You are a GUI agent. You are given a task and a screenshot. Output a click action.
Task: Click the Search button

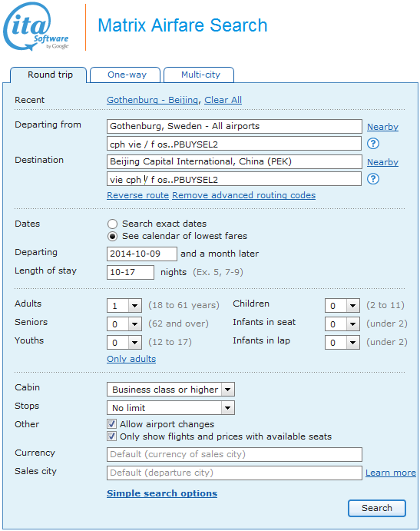[x=377, y=508]
